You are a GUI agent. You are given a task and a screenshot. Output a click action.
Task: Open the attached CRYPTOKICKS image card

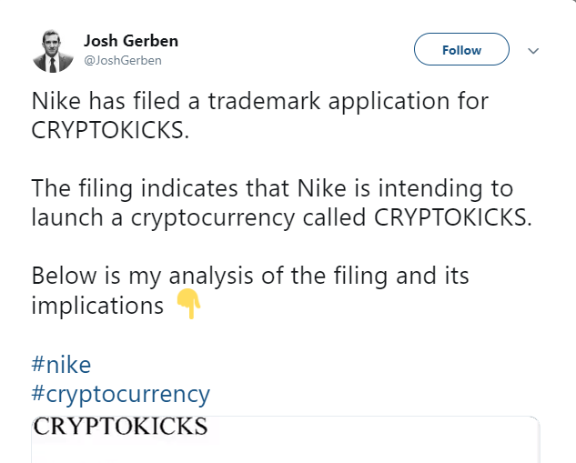[x=286, y=439]
